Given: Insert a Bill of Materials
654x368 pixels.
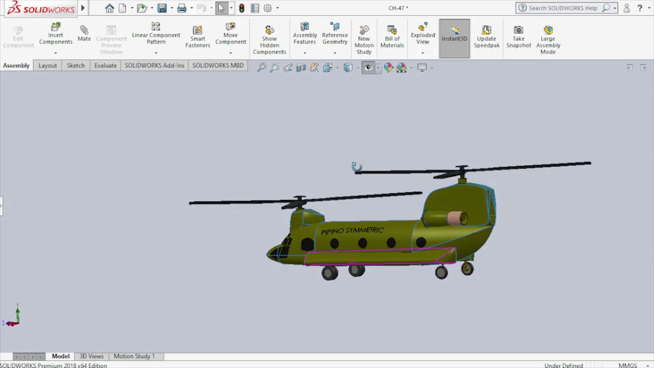Looking at the screenshot, I should pos(392,37).
